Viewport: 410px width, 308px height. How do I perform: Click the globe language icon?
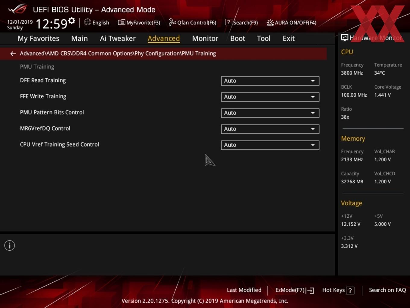87,22
